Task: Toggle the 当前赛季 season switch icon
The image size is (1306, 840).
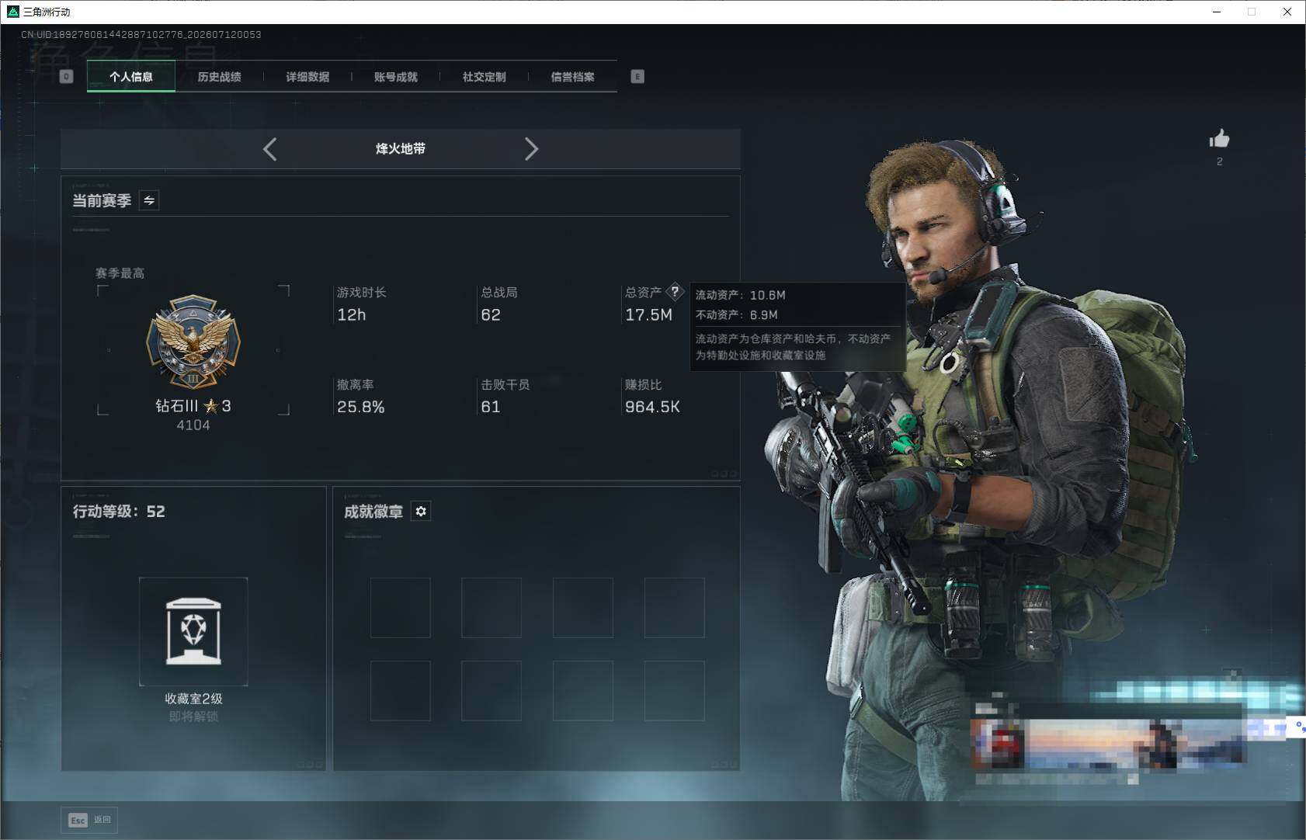Action: click(x=149, y=200)
